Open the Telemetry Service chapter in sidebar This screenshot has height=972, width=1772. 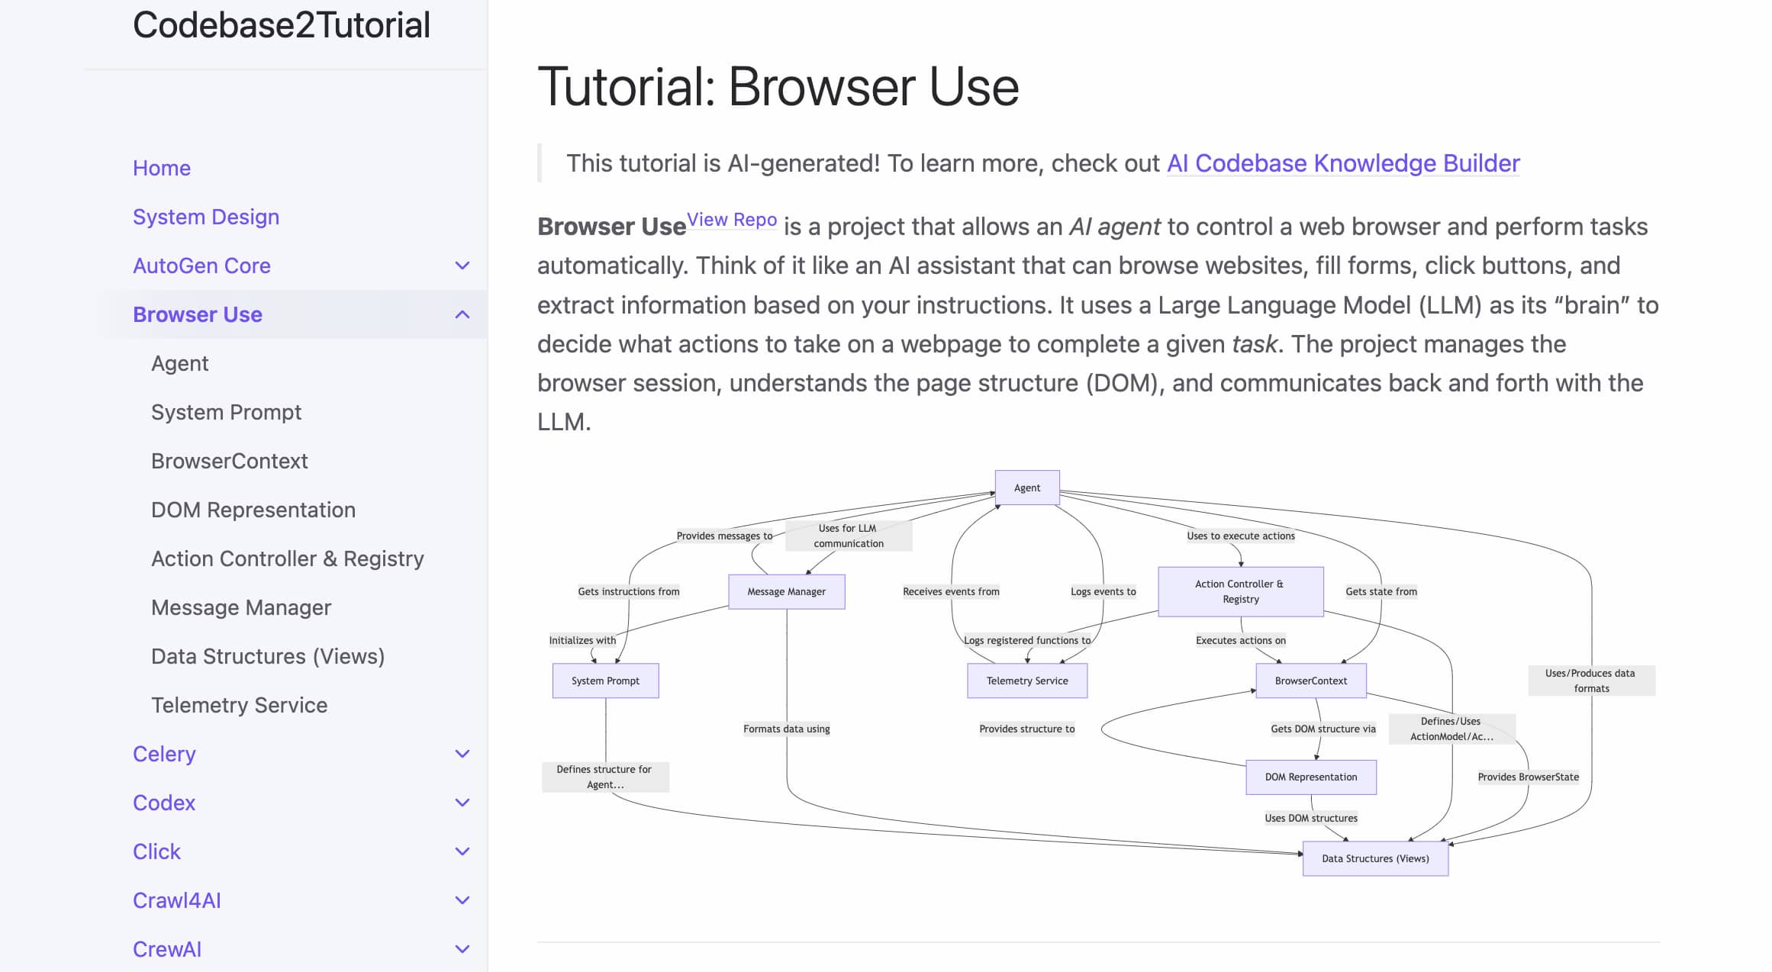click(x=239, y=705)
